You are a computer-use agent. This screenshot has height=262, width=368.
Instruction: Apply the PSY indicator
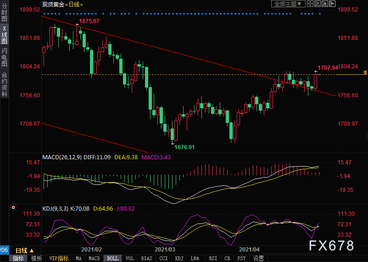click(241, 258)
